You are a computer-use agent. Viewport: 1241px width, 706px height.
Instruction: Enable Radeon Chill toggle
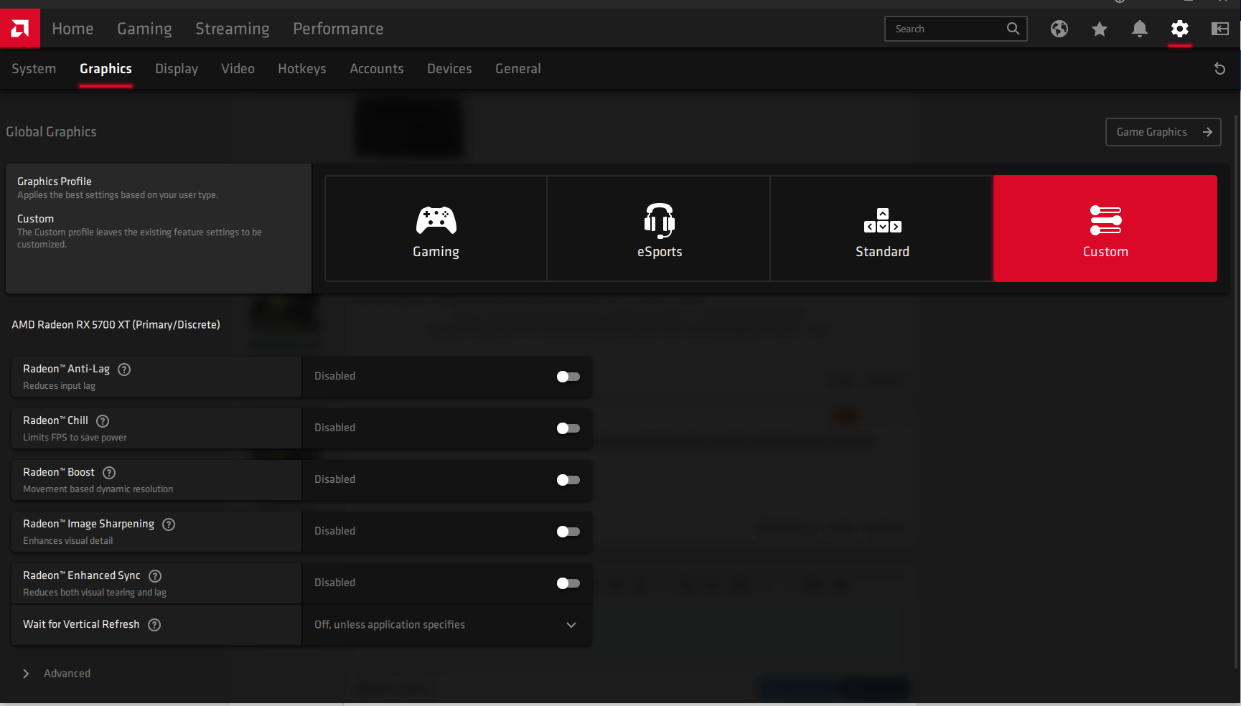tap(568, 428)
